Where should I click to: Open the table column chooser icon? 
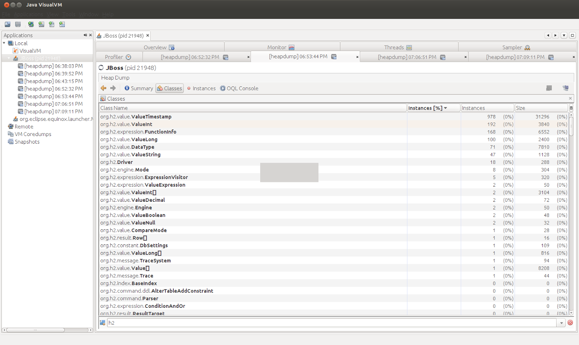tap(571, 108)
